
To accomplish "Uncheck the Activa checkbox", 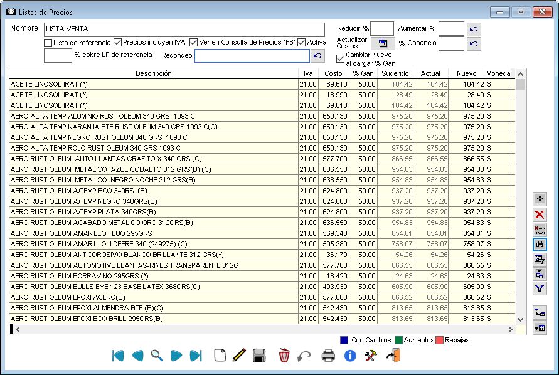I will coord(302,43).
